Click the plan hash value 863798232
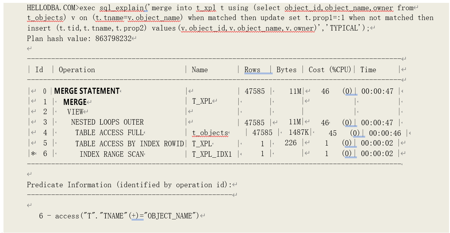 click(113, 38)
